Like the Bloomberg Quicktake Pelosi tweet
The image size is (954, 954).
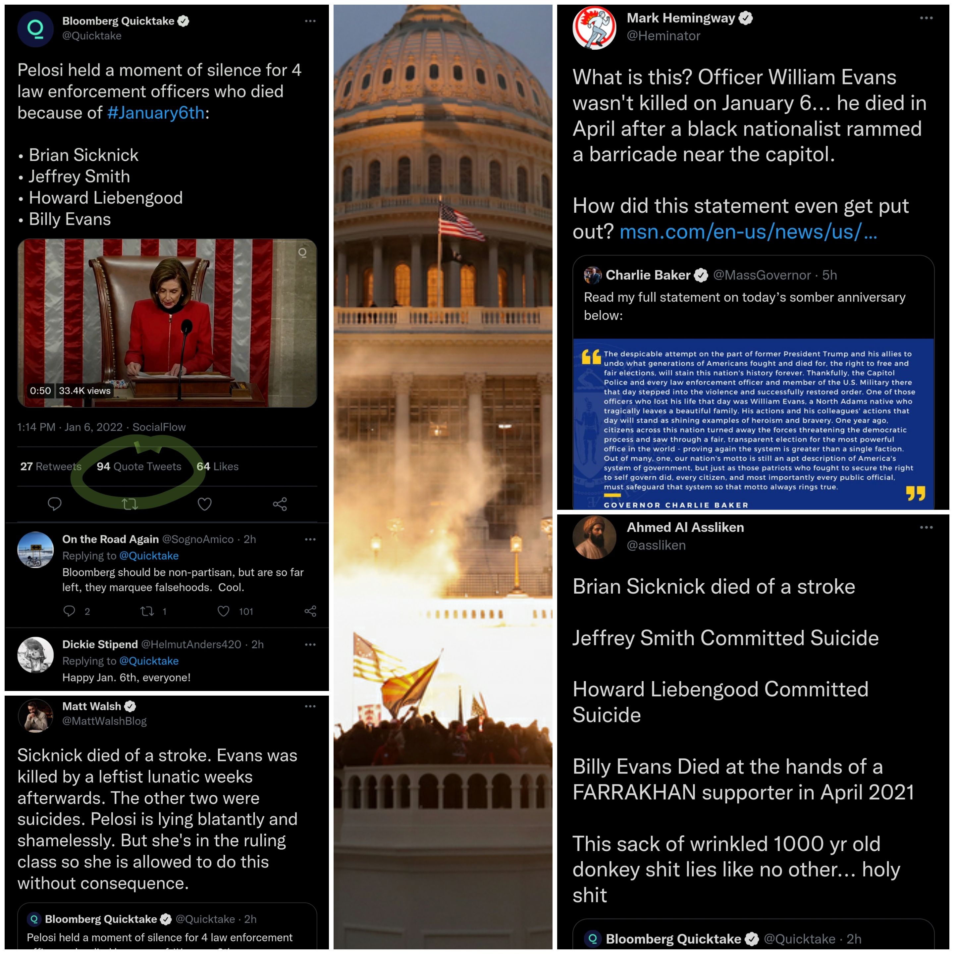pyautogui.click(x=204, y=503)
